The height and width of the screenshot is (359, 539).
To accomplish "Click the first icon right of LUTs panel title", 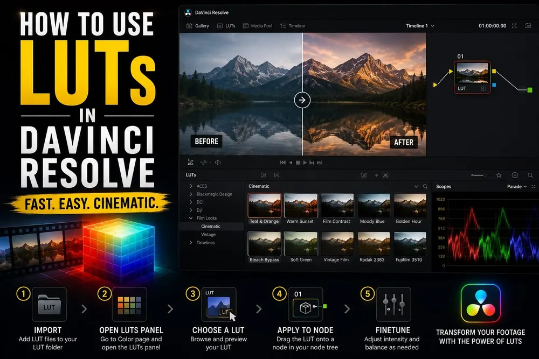I will point(264,175).
